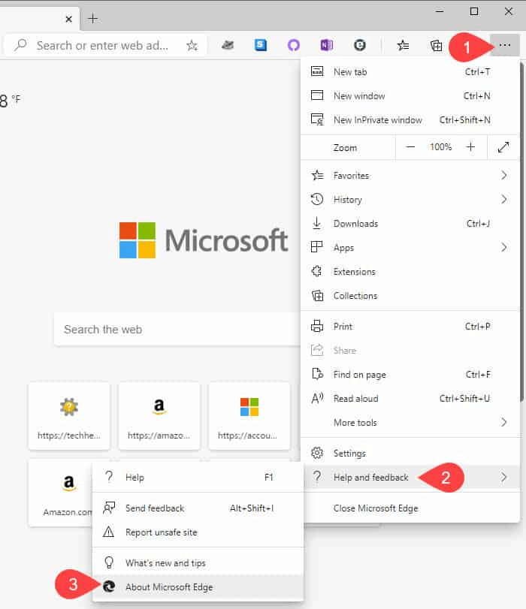The width and height of the screenshot is (526, 609).
Task: Click the Collections toolbar icon
Action: tap(436, 46)
